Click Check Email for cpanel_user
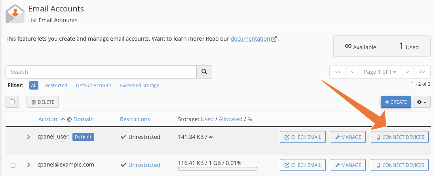The width and height of the screenshot is (435, 176). (303, 137)
